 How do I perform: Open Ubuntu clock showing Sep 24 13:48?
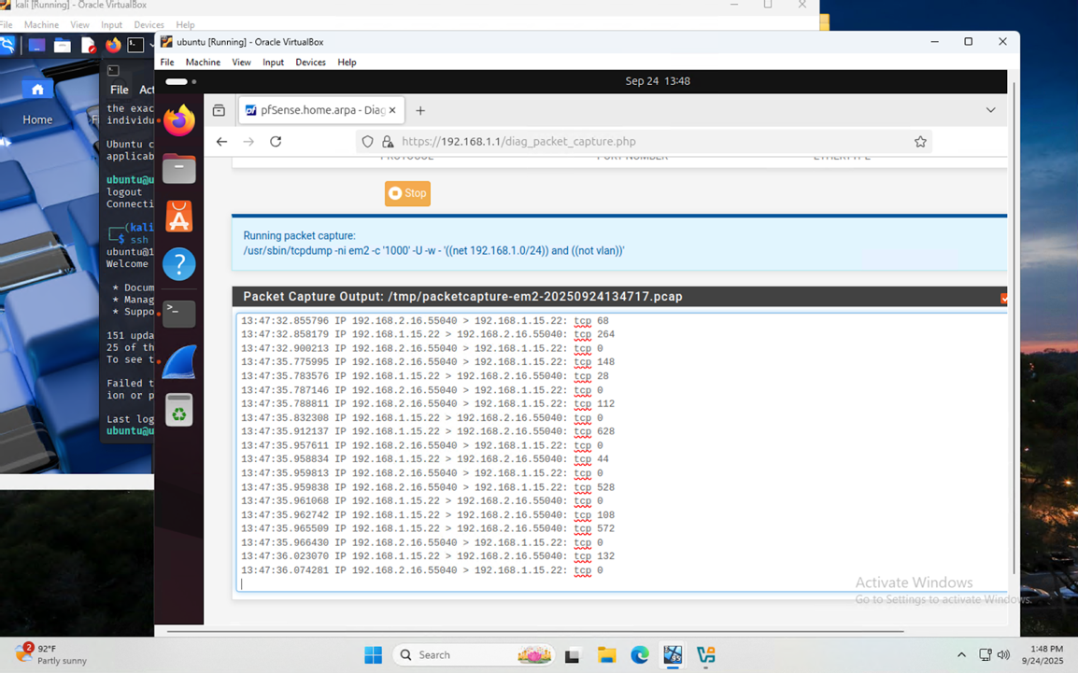658,81
